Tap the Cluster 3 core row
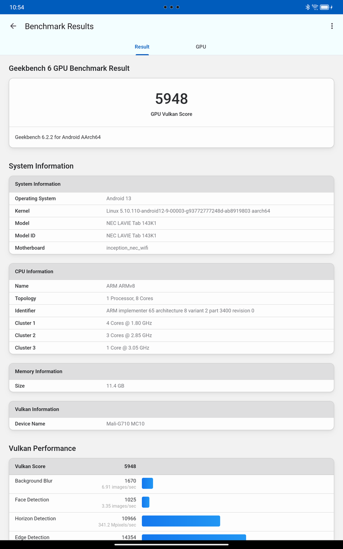This screenshot has width=343, height=549. pos(171,348)
